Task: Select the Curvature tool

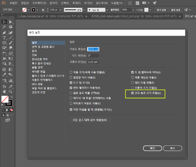Action: click(x=11, y=33)
